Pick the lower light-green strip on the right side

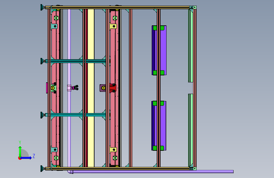[191, 130]
